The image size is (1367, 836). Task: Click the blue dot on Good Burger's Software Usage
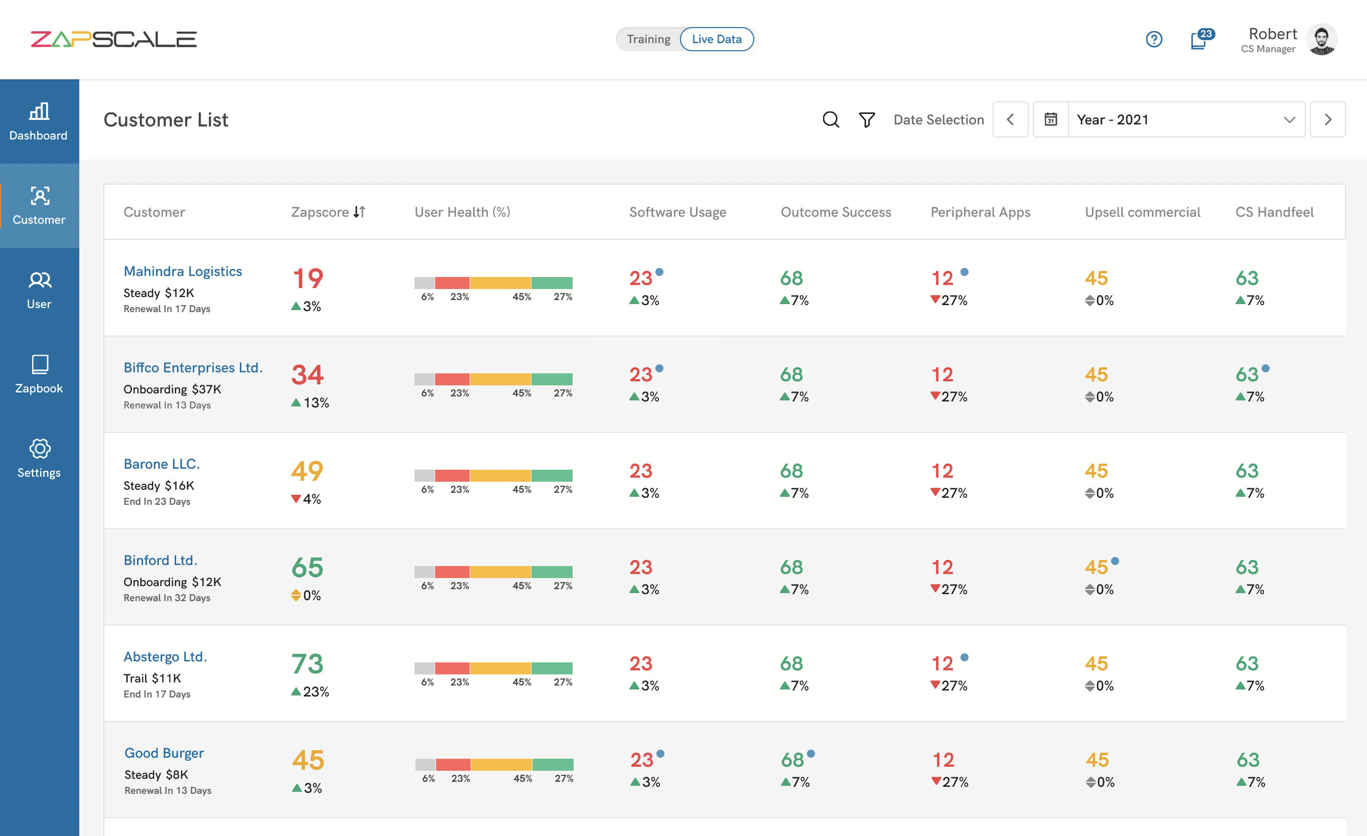click(x=660, y=754)
